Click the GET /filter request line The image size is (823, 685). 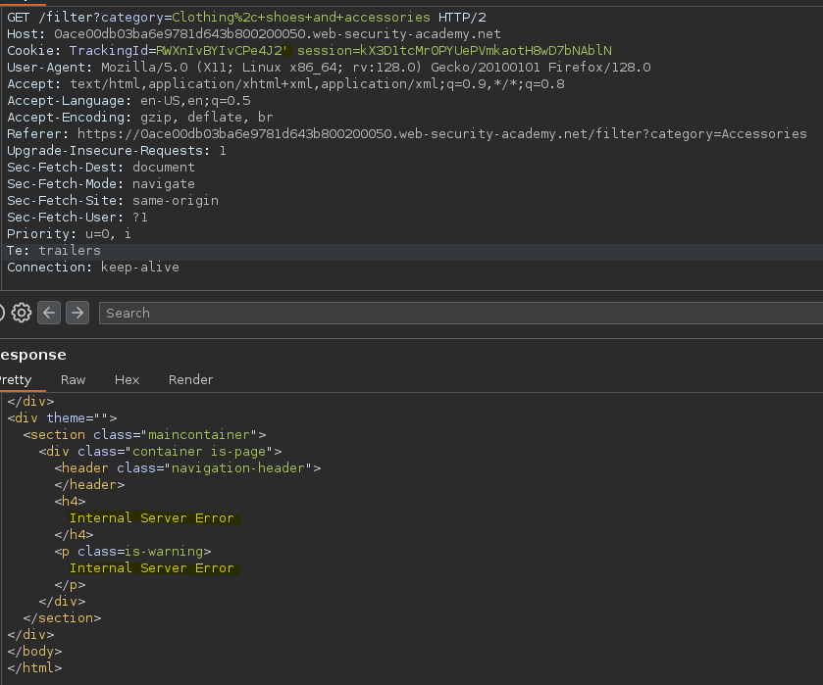click(x=246, y=18)
